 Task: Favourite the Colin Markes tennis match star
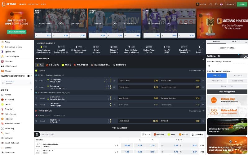(x=36, y=87)
